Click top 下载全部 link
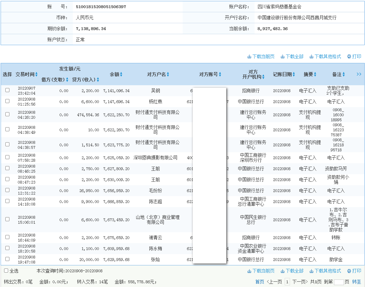 pyautogui.click(x=295, y=56)
